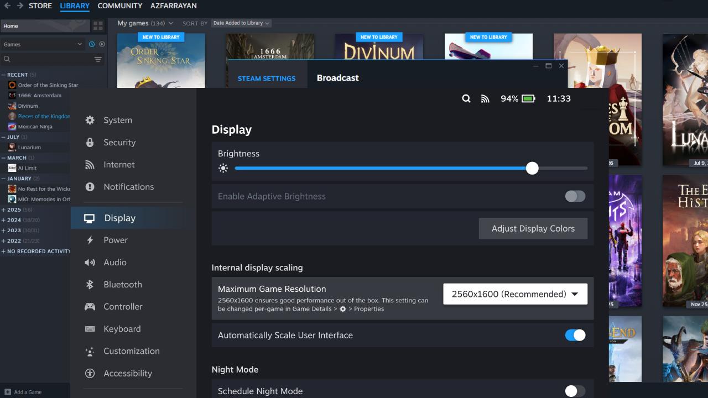Screen dimensions: 708x398
Task: Select the Power settings label
Action: click(x=116, y=240)
